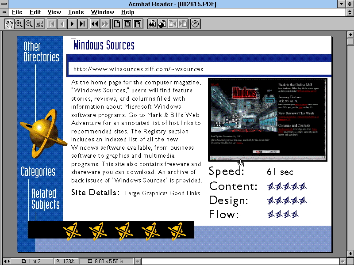This screenshot has height=265, width=354.
Task: Click the 'Flow:' rating label
Action: tap(224, 214)
